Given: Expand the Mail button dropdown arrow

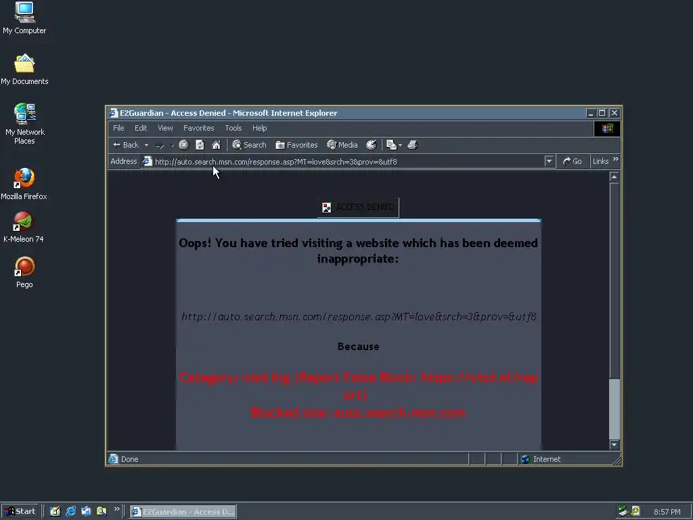Looking at the screenshot, I should (x=400, y=145).
